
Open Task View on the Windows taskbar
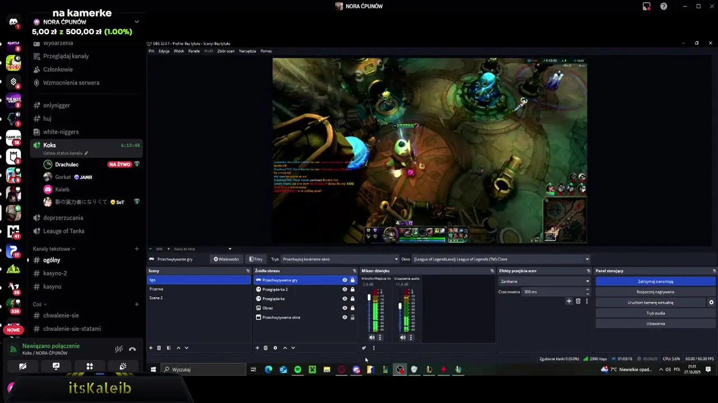[x=254, y=369]
